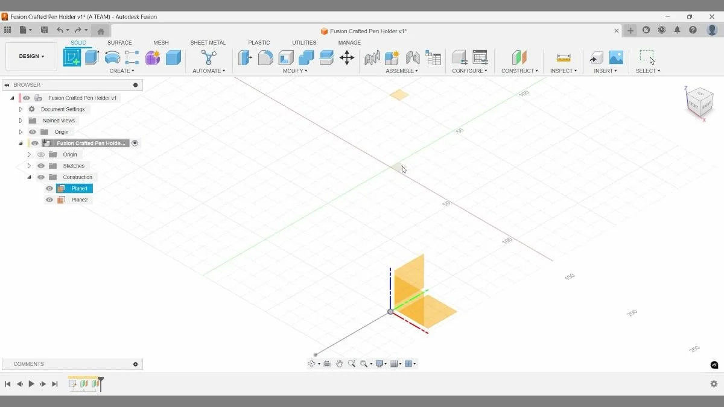The image size is (724, 407).
Task: Click the Insert Derive icon
Action: tap(596, 57)
